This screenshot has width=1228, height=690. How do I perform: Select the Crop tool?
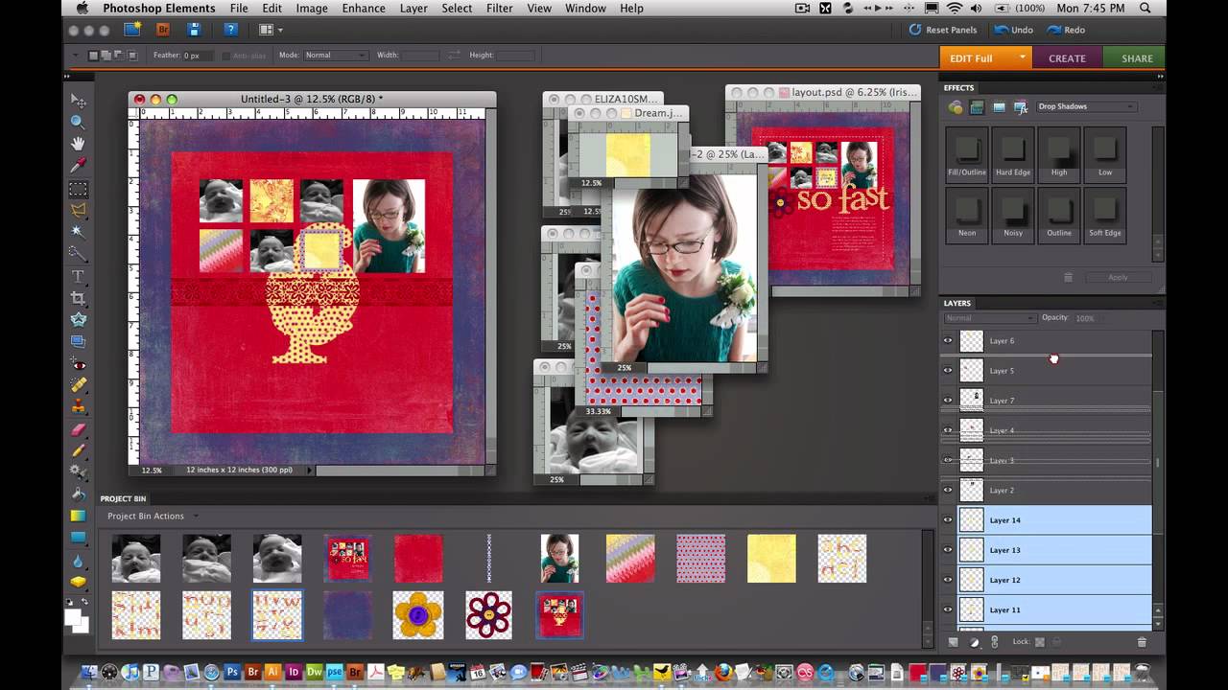pyautogui.click(x=79, y=298)
